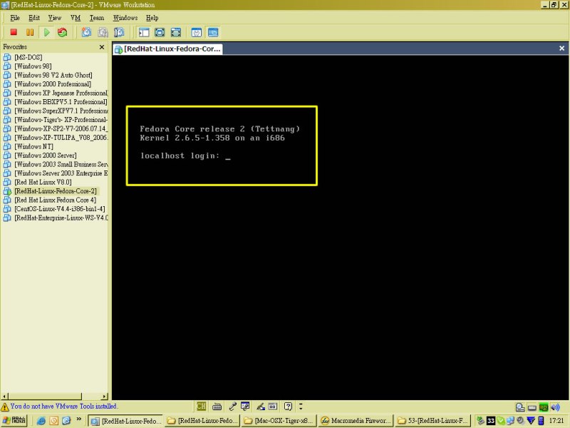Switch to the [Mac-OSX-Tiger-x8... folder taskbar button
This screenshot has height=428, width=570.
pos(279,421)
